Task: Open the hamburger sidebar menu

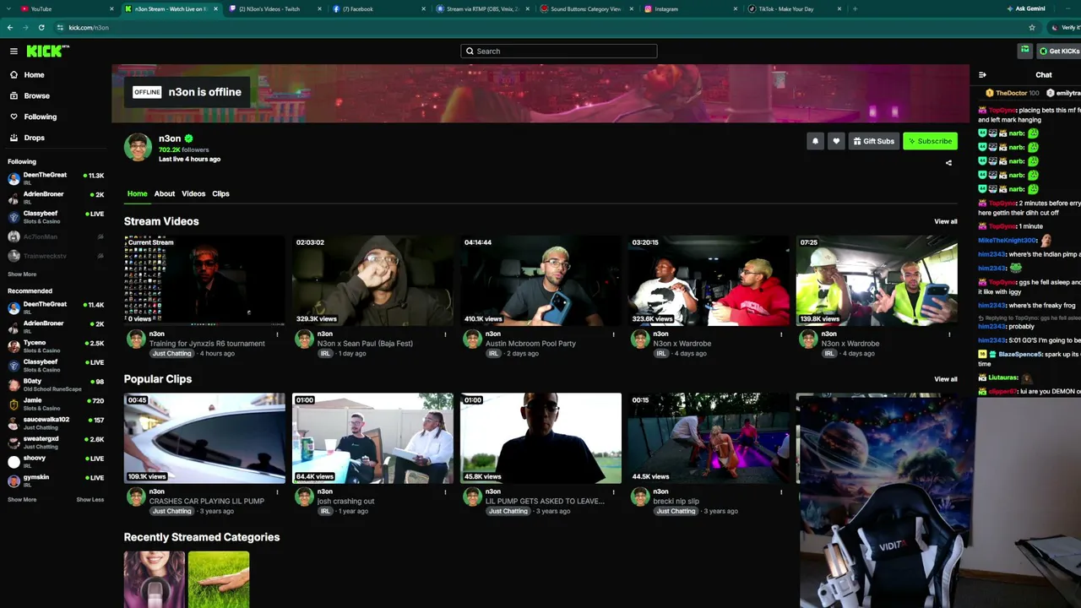Action: pyautogui.click(x=14, y=52)
